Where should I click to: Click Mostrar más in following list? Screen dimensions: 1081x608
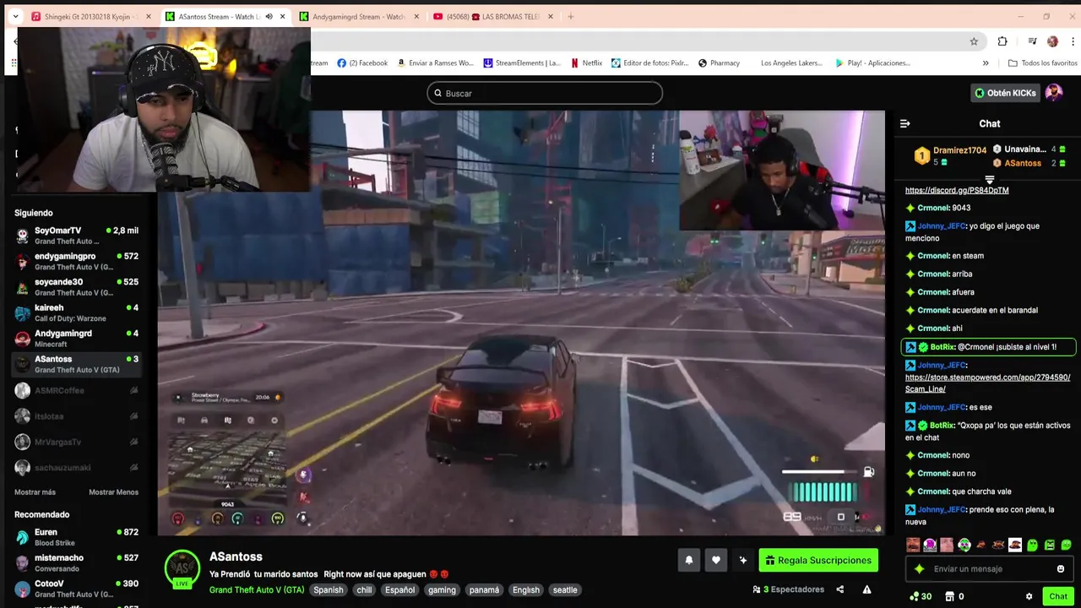[35, 492]
